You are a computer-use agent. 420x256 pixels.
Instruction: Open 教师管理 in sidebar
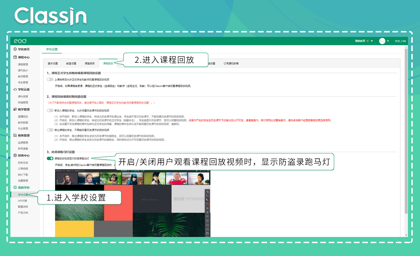click(23, 77)
